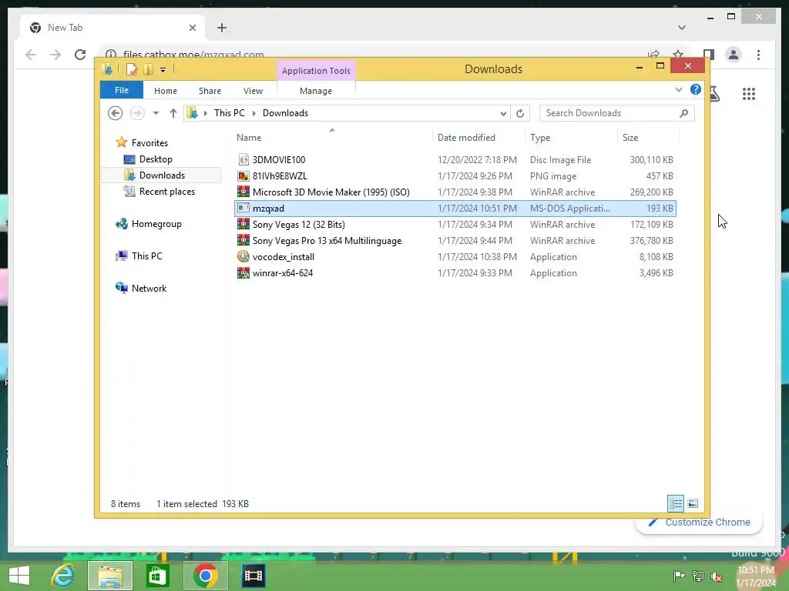The height and width of the screenshot is (591, 789).
Task: Open Customize Quick Access Toolbar dropdown
Action: (163, 70)
